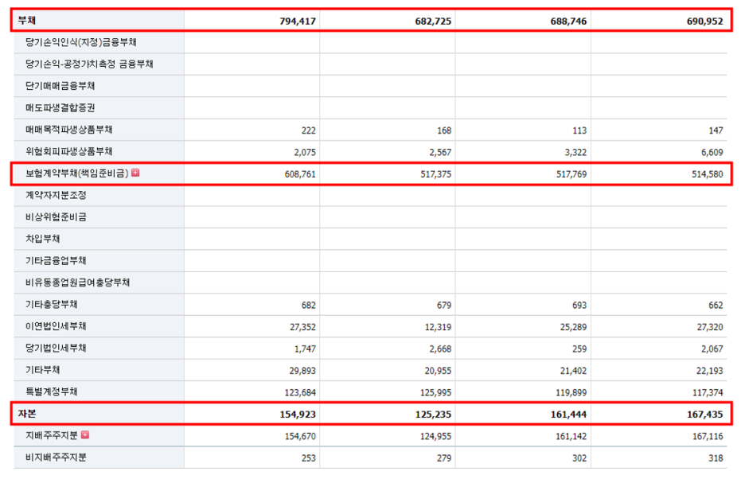Select the 비상위험준비금 row label
Viewport: 745px width, 479px height.
click(x=56, y=217)
